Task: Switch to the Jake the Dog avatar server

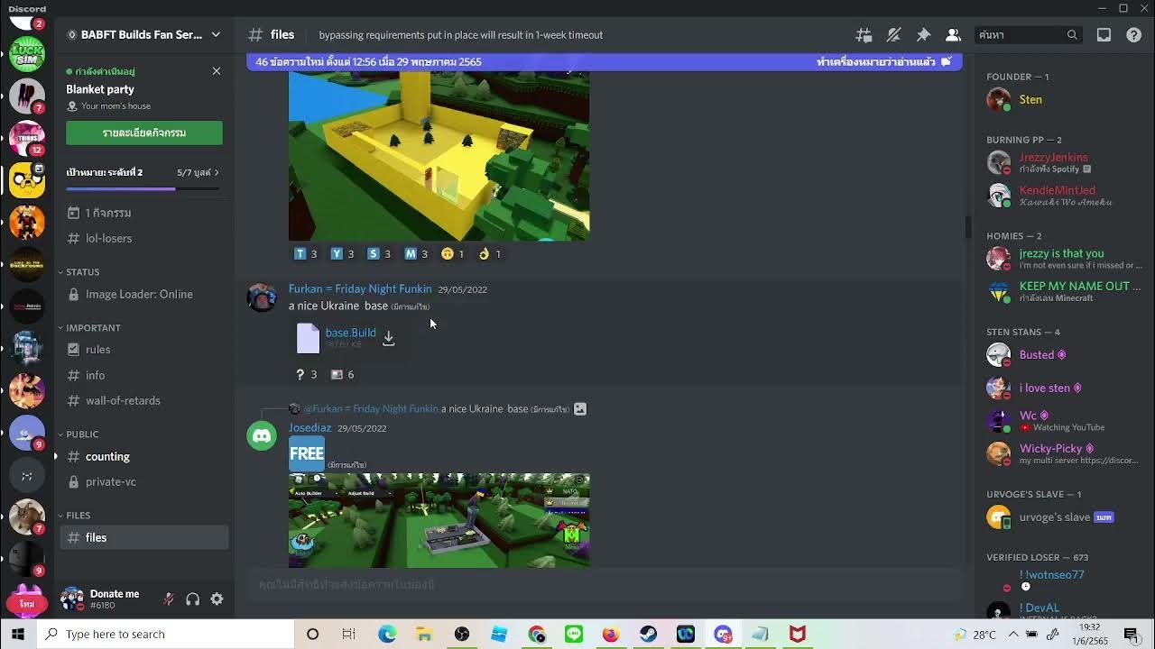Action: [x=27, y=179]
